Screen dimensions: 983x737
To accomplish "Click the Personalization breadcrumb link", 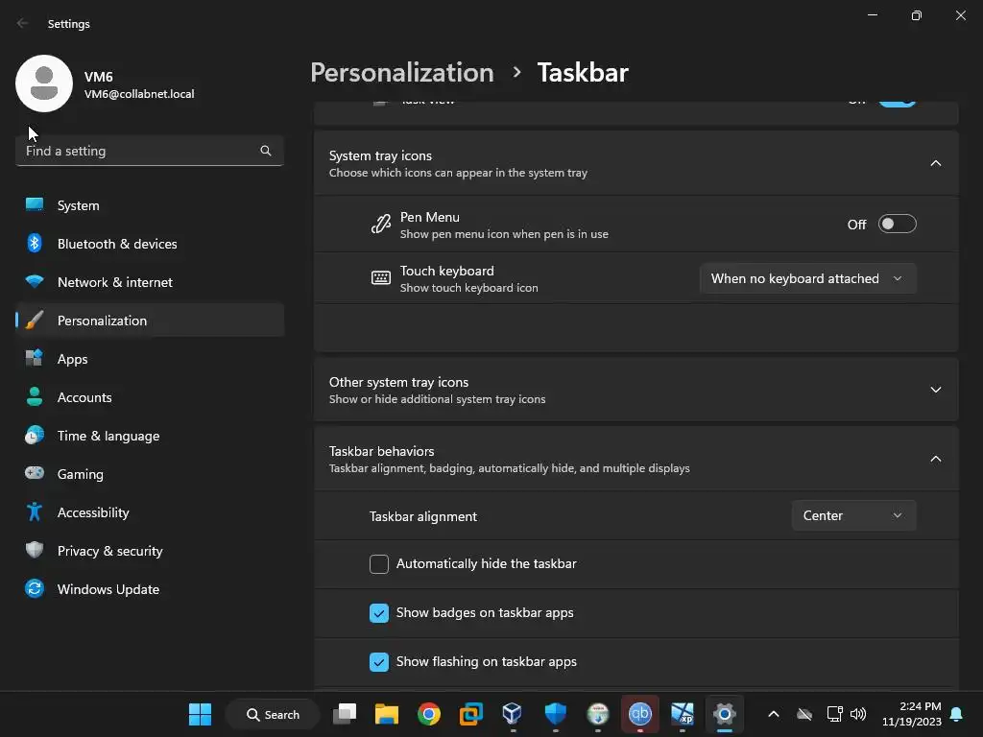I will 402,72.
